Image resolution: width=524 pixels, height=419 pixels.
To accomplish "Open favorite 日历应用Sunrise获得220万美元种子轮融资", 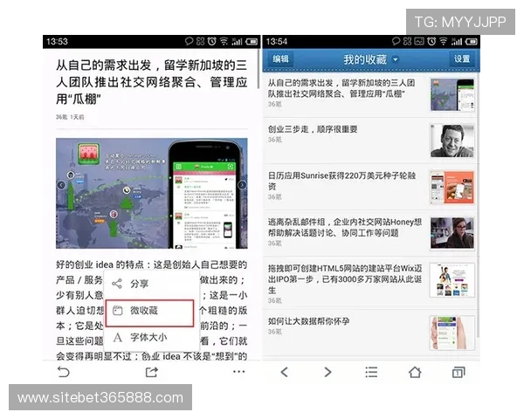I will pyautogui.click(x=371, y=187).
